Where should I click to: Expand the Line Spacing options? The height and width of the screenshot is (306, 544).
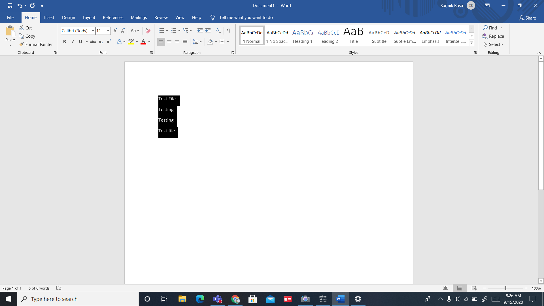tap(201, 41)
